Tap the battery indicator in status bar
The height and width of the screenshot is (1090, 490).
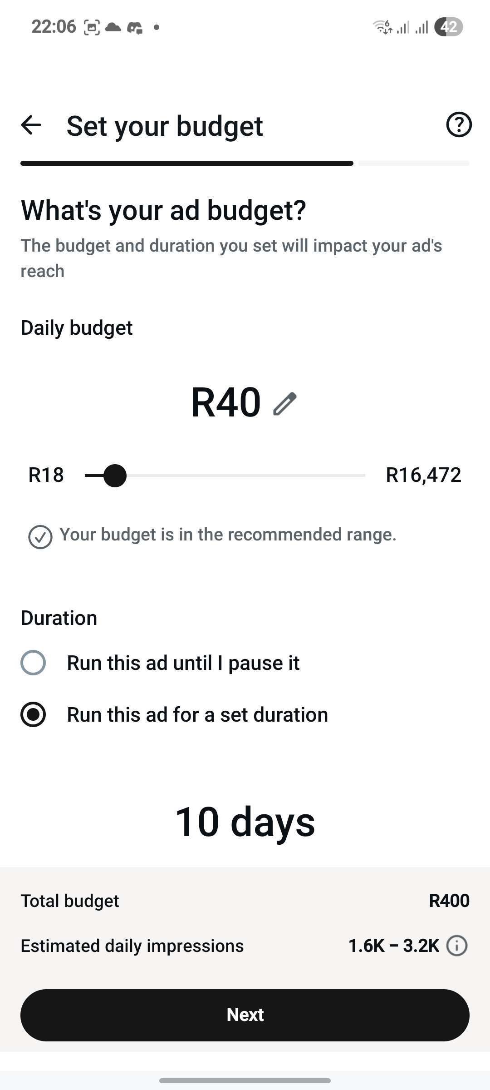click(448, 27)
